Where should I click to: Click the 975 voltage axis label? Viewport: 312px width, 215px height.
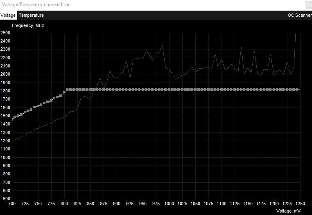coord(156,204)
